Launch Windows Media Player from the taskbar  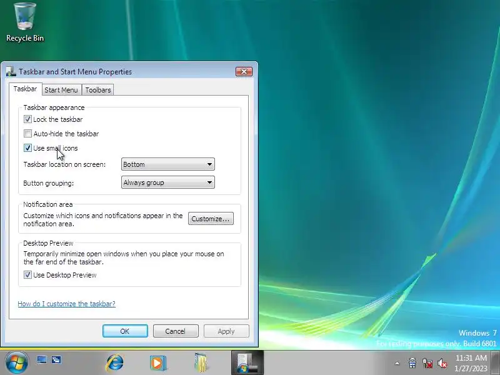coord(158,363)
